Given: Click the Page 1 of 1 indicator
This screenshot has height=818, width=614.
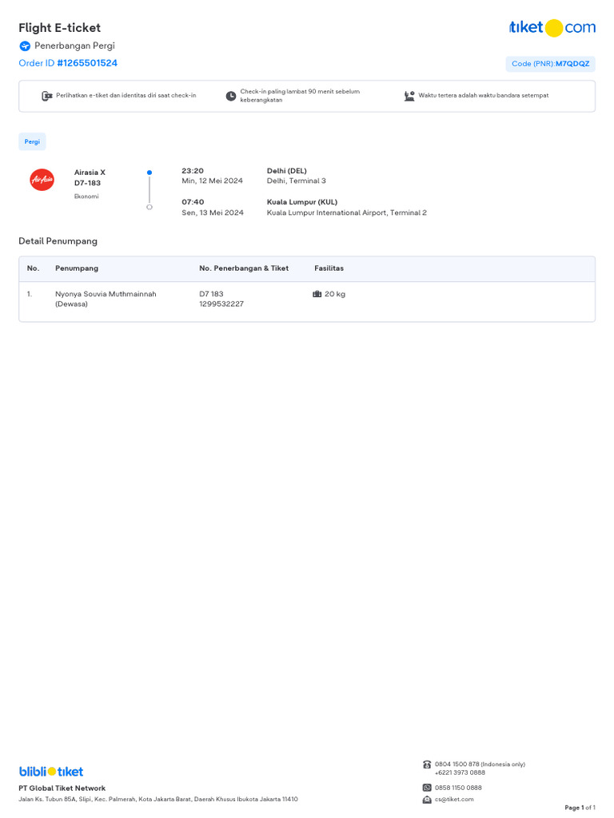Looking at the screenshot, I should [x=580, y=808].
